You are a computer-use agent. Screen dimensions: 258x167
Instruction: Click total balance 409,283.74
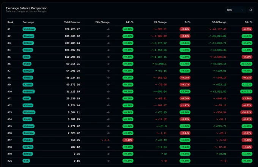coord(72,43)
